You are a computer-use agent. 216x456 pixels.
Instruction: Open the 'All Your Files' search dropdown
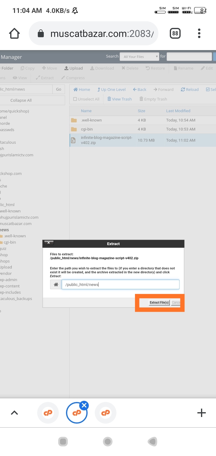[x=139, y=56]
